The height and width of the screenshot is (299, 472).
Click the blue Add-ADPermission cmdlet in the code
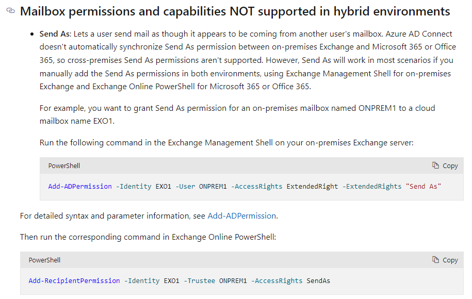coord(80,187)
